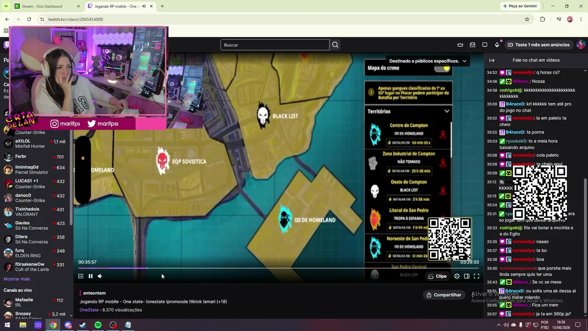Seek on the video progress bar
Viewport: 588px width, 331px height.
coord(278,268)
